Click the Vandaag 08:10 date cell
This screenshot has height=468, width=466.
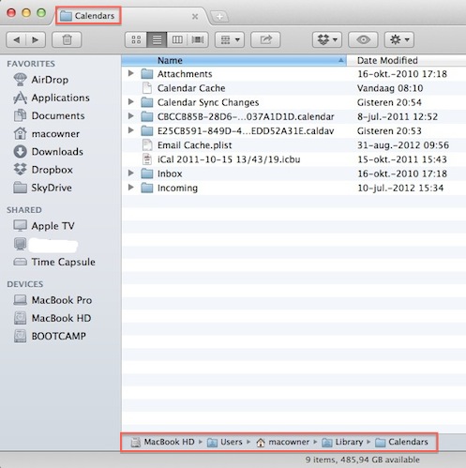(x=390, y=88)
